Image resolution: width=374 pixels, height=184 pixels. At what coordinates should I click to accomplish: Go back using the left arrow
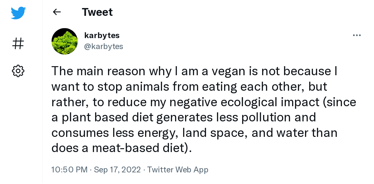57,12
